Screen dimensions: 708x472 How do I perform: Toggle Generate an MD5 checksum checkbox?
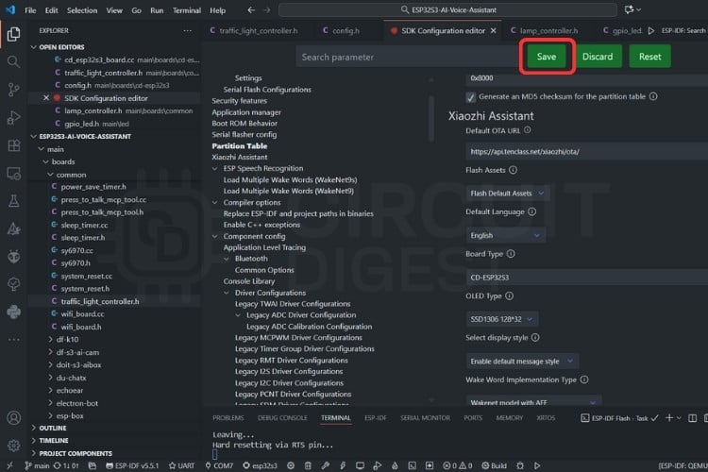(470, 97)
